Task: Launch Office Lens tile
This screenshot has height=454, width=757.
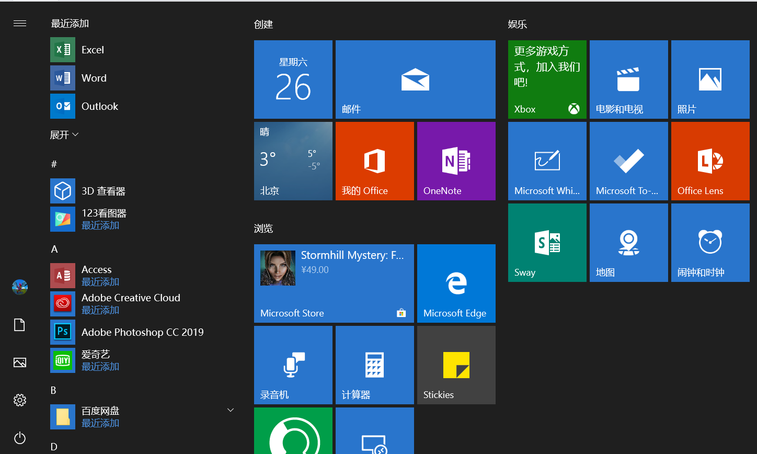Action: (710, 161)
